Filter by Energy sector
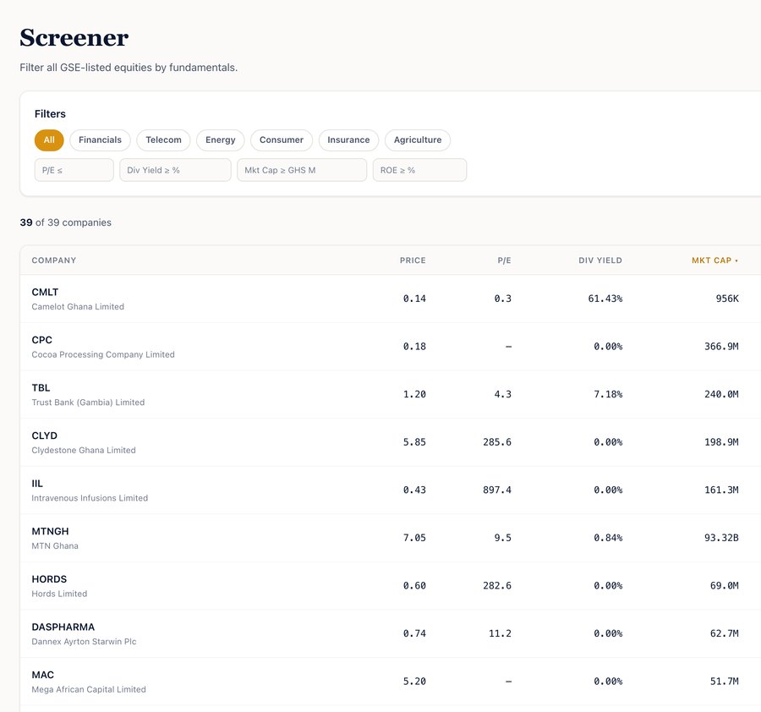This screenshot has width=761, height=712. pyautogui.click(x=221, y=140)
